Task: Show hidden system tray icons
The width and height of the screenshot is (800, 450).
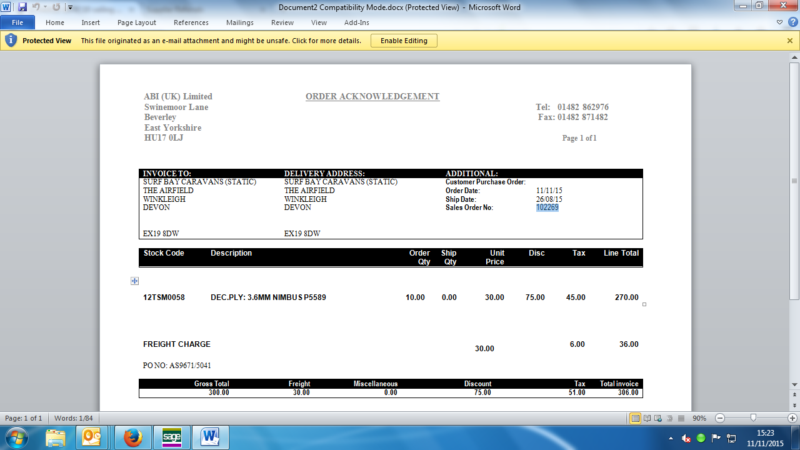Action: click(x=671, y=437)
